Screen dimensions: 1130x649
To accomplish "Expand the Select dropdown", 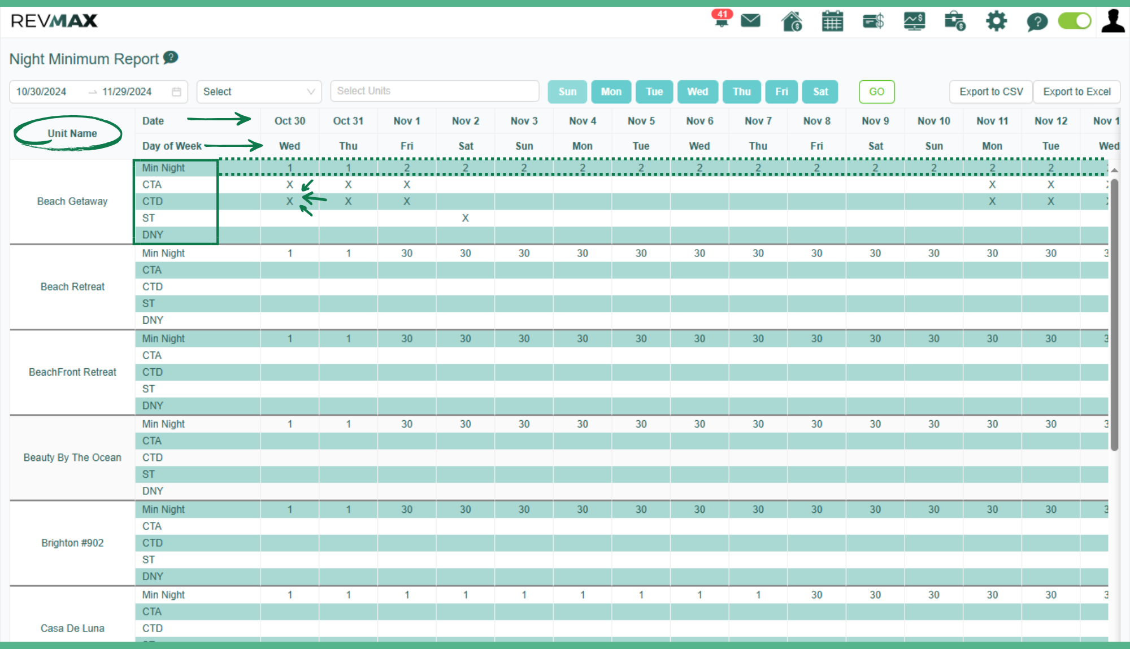I will tap(259, 92).
